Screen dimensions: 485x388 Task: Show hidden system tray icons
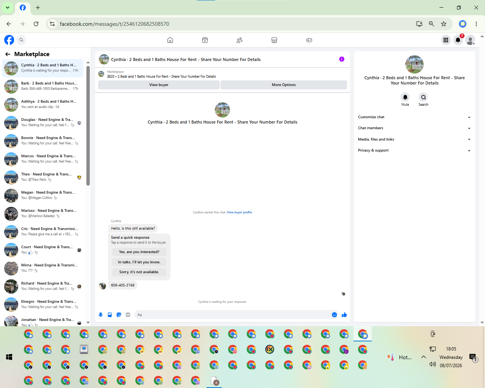(424, 357)
